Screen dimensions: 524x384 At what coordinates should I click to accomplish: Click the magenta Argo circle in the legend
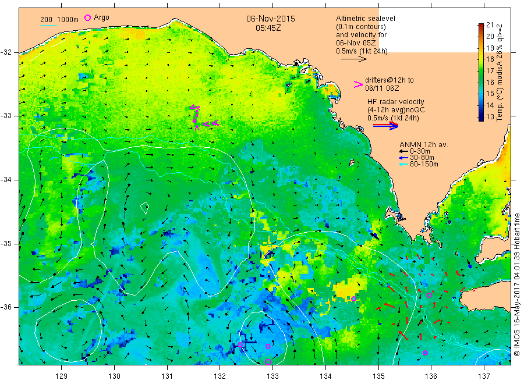[x=87, y=17]
